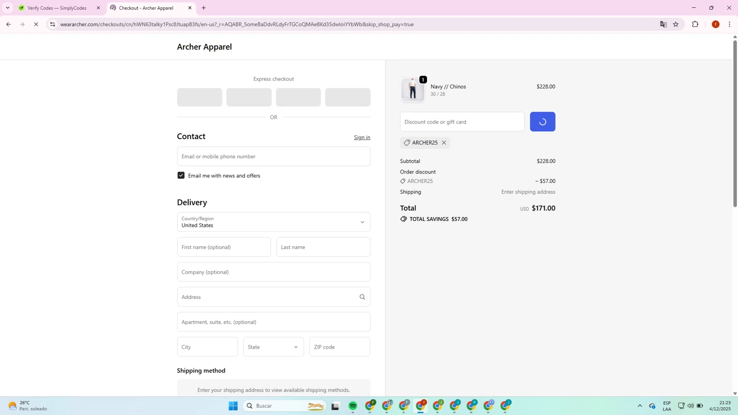This screenshot has width=738, height=415.
Task: Click the First name (optional) field
Action: (x=224, y=247)
